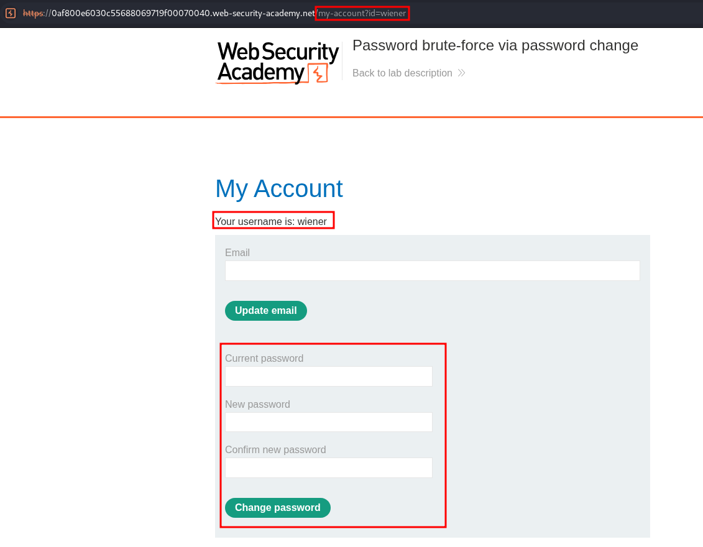Viewport: 703px width, 547px height.
Task: Click the Email field label
Action: point(237,252)
